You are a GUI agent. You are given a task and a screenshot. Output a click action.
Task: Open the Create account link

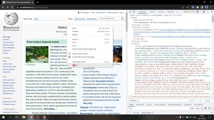point(112,13)
